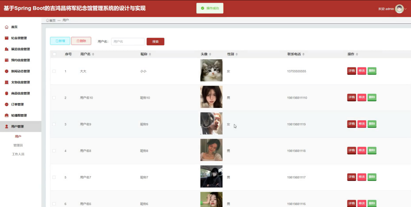
Task: Sort by 用户名 column arrows
Action: pyautogui.click(x=93, y=54)
